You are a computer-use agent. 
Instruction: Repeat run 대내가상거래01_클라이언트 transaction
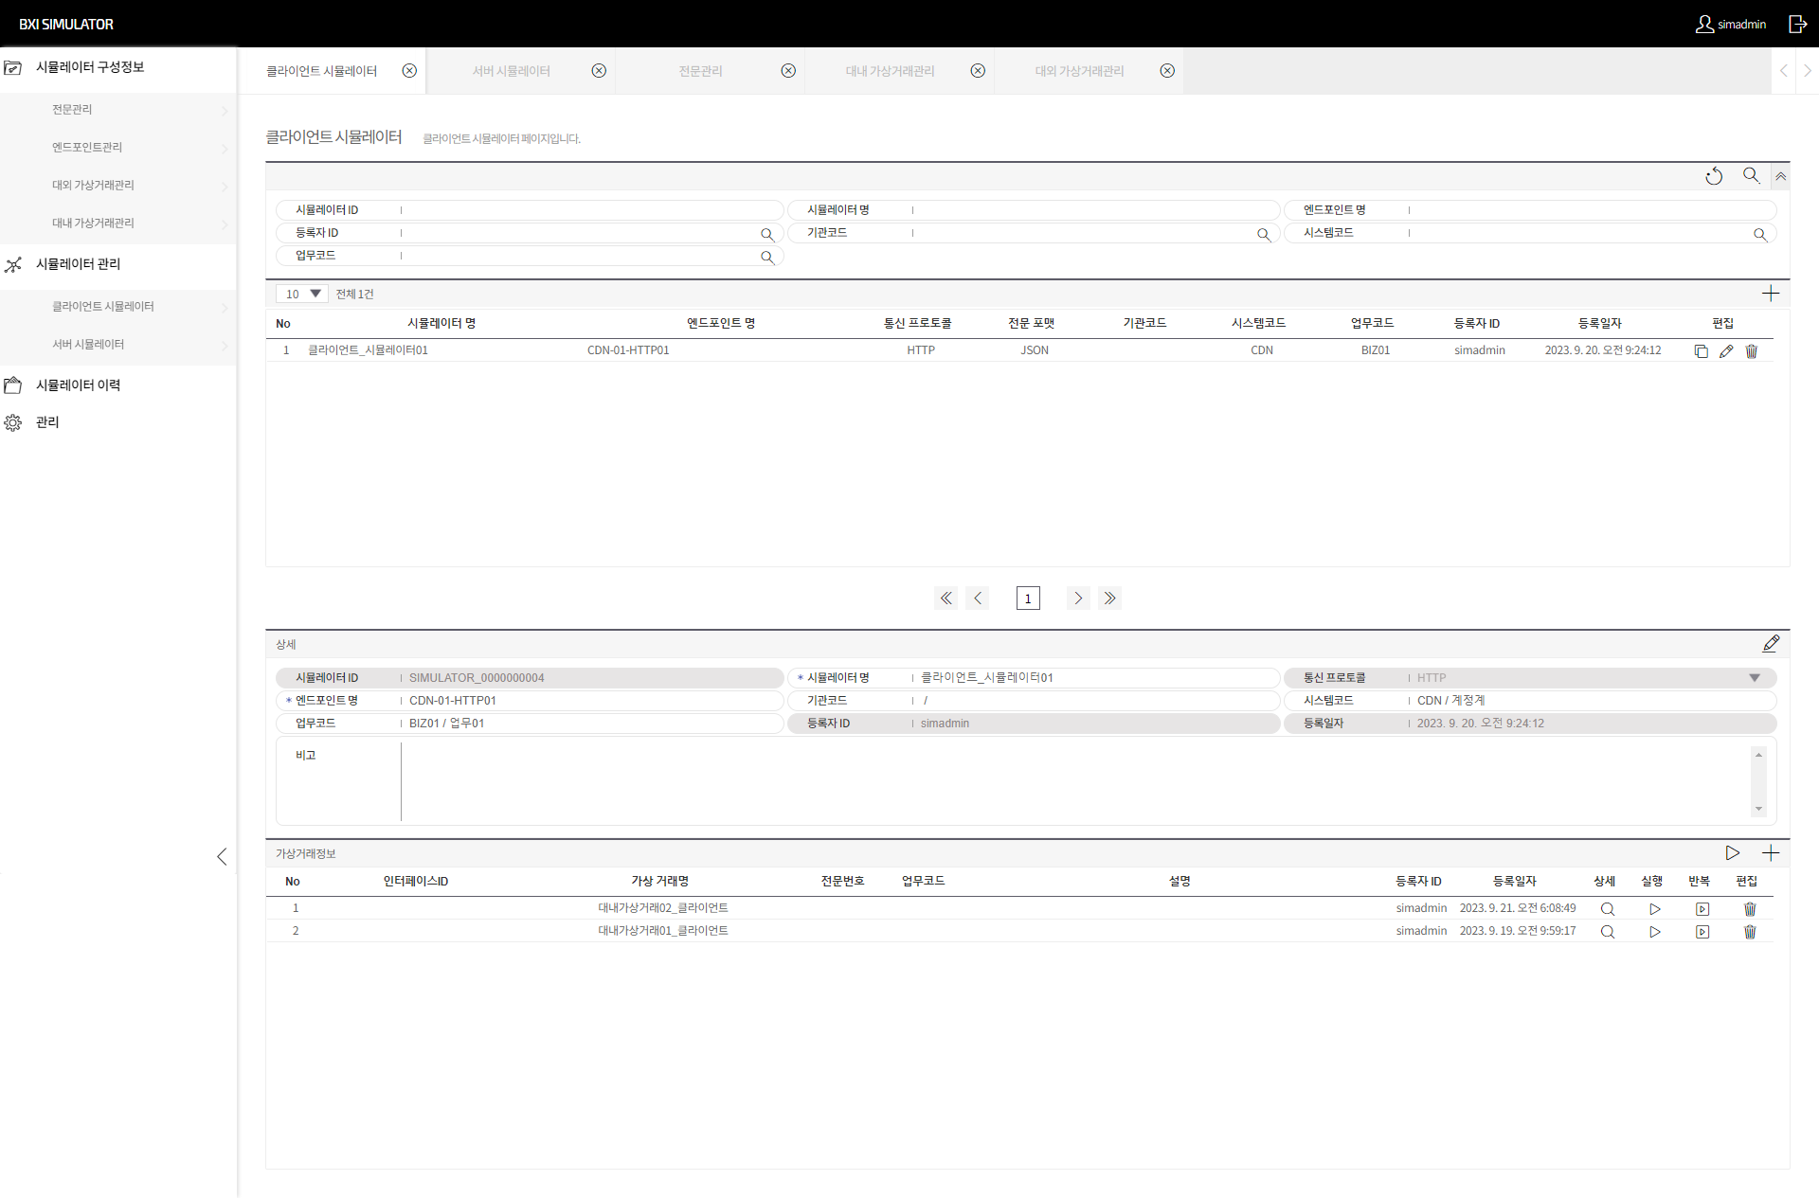pyautogui.click(x=1702, y=932)
